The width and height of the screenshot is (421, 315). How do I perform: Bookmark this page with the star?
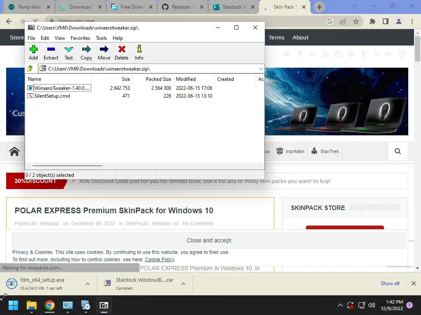356,21
